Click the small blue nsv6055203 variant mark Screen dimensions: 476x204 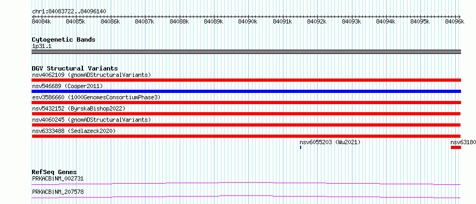(x=301, y=147)
